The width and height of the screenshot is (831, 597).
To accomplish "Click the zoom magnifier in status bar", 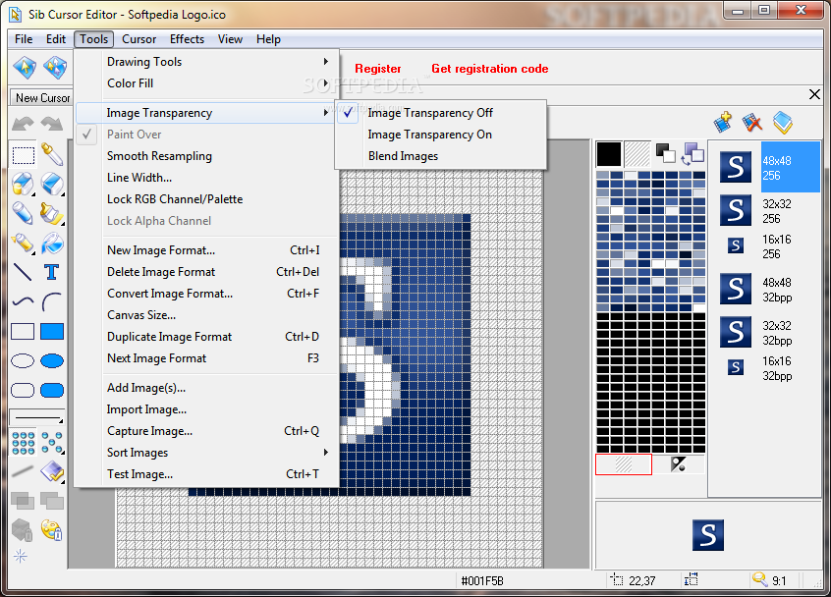I will (760, 579).
